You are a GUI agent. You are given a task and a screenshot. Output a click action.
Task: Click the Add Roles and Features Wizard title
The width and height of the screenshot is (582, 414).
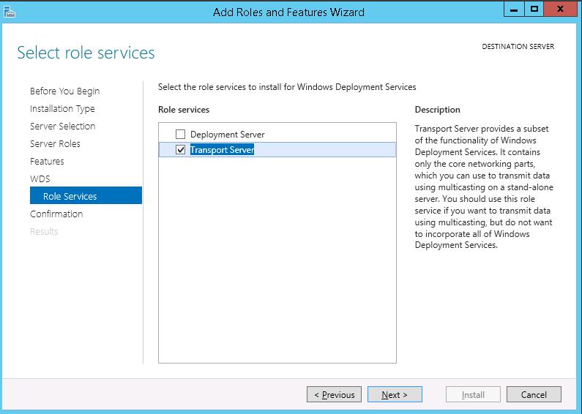coord(288,12)
